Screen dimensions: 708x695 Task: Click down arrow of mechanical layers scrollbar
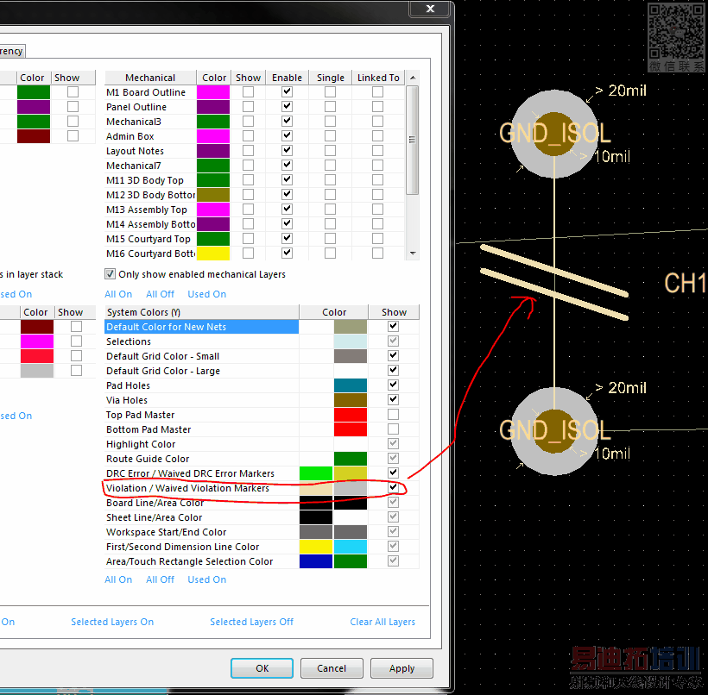pyautogui.click(x=413, y=254)
